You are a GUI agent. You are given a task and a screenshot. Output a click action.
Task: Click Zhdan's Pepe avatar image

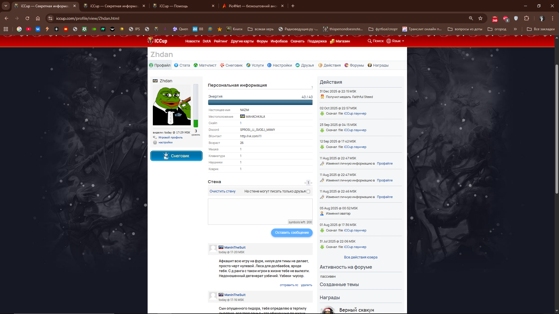tap(171, 105)
